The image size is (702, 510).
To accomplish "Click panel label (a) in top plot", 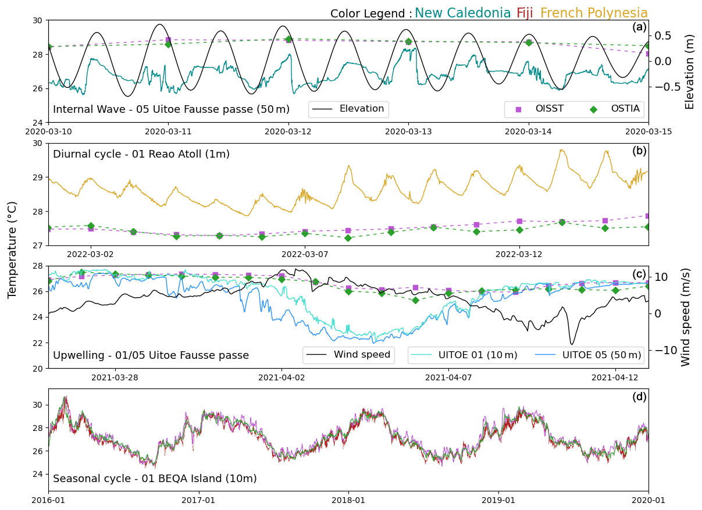I will pos(639,27).
